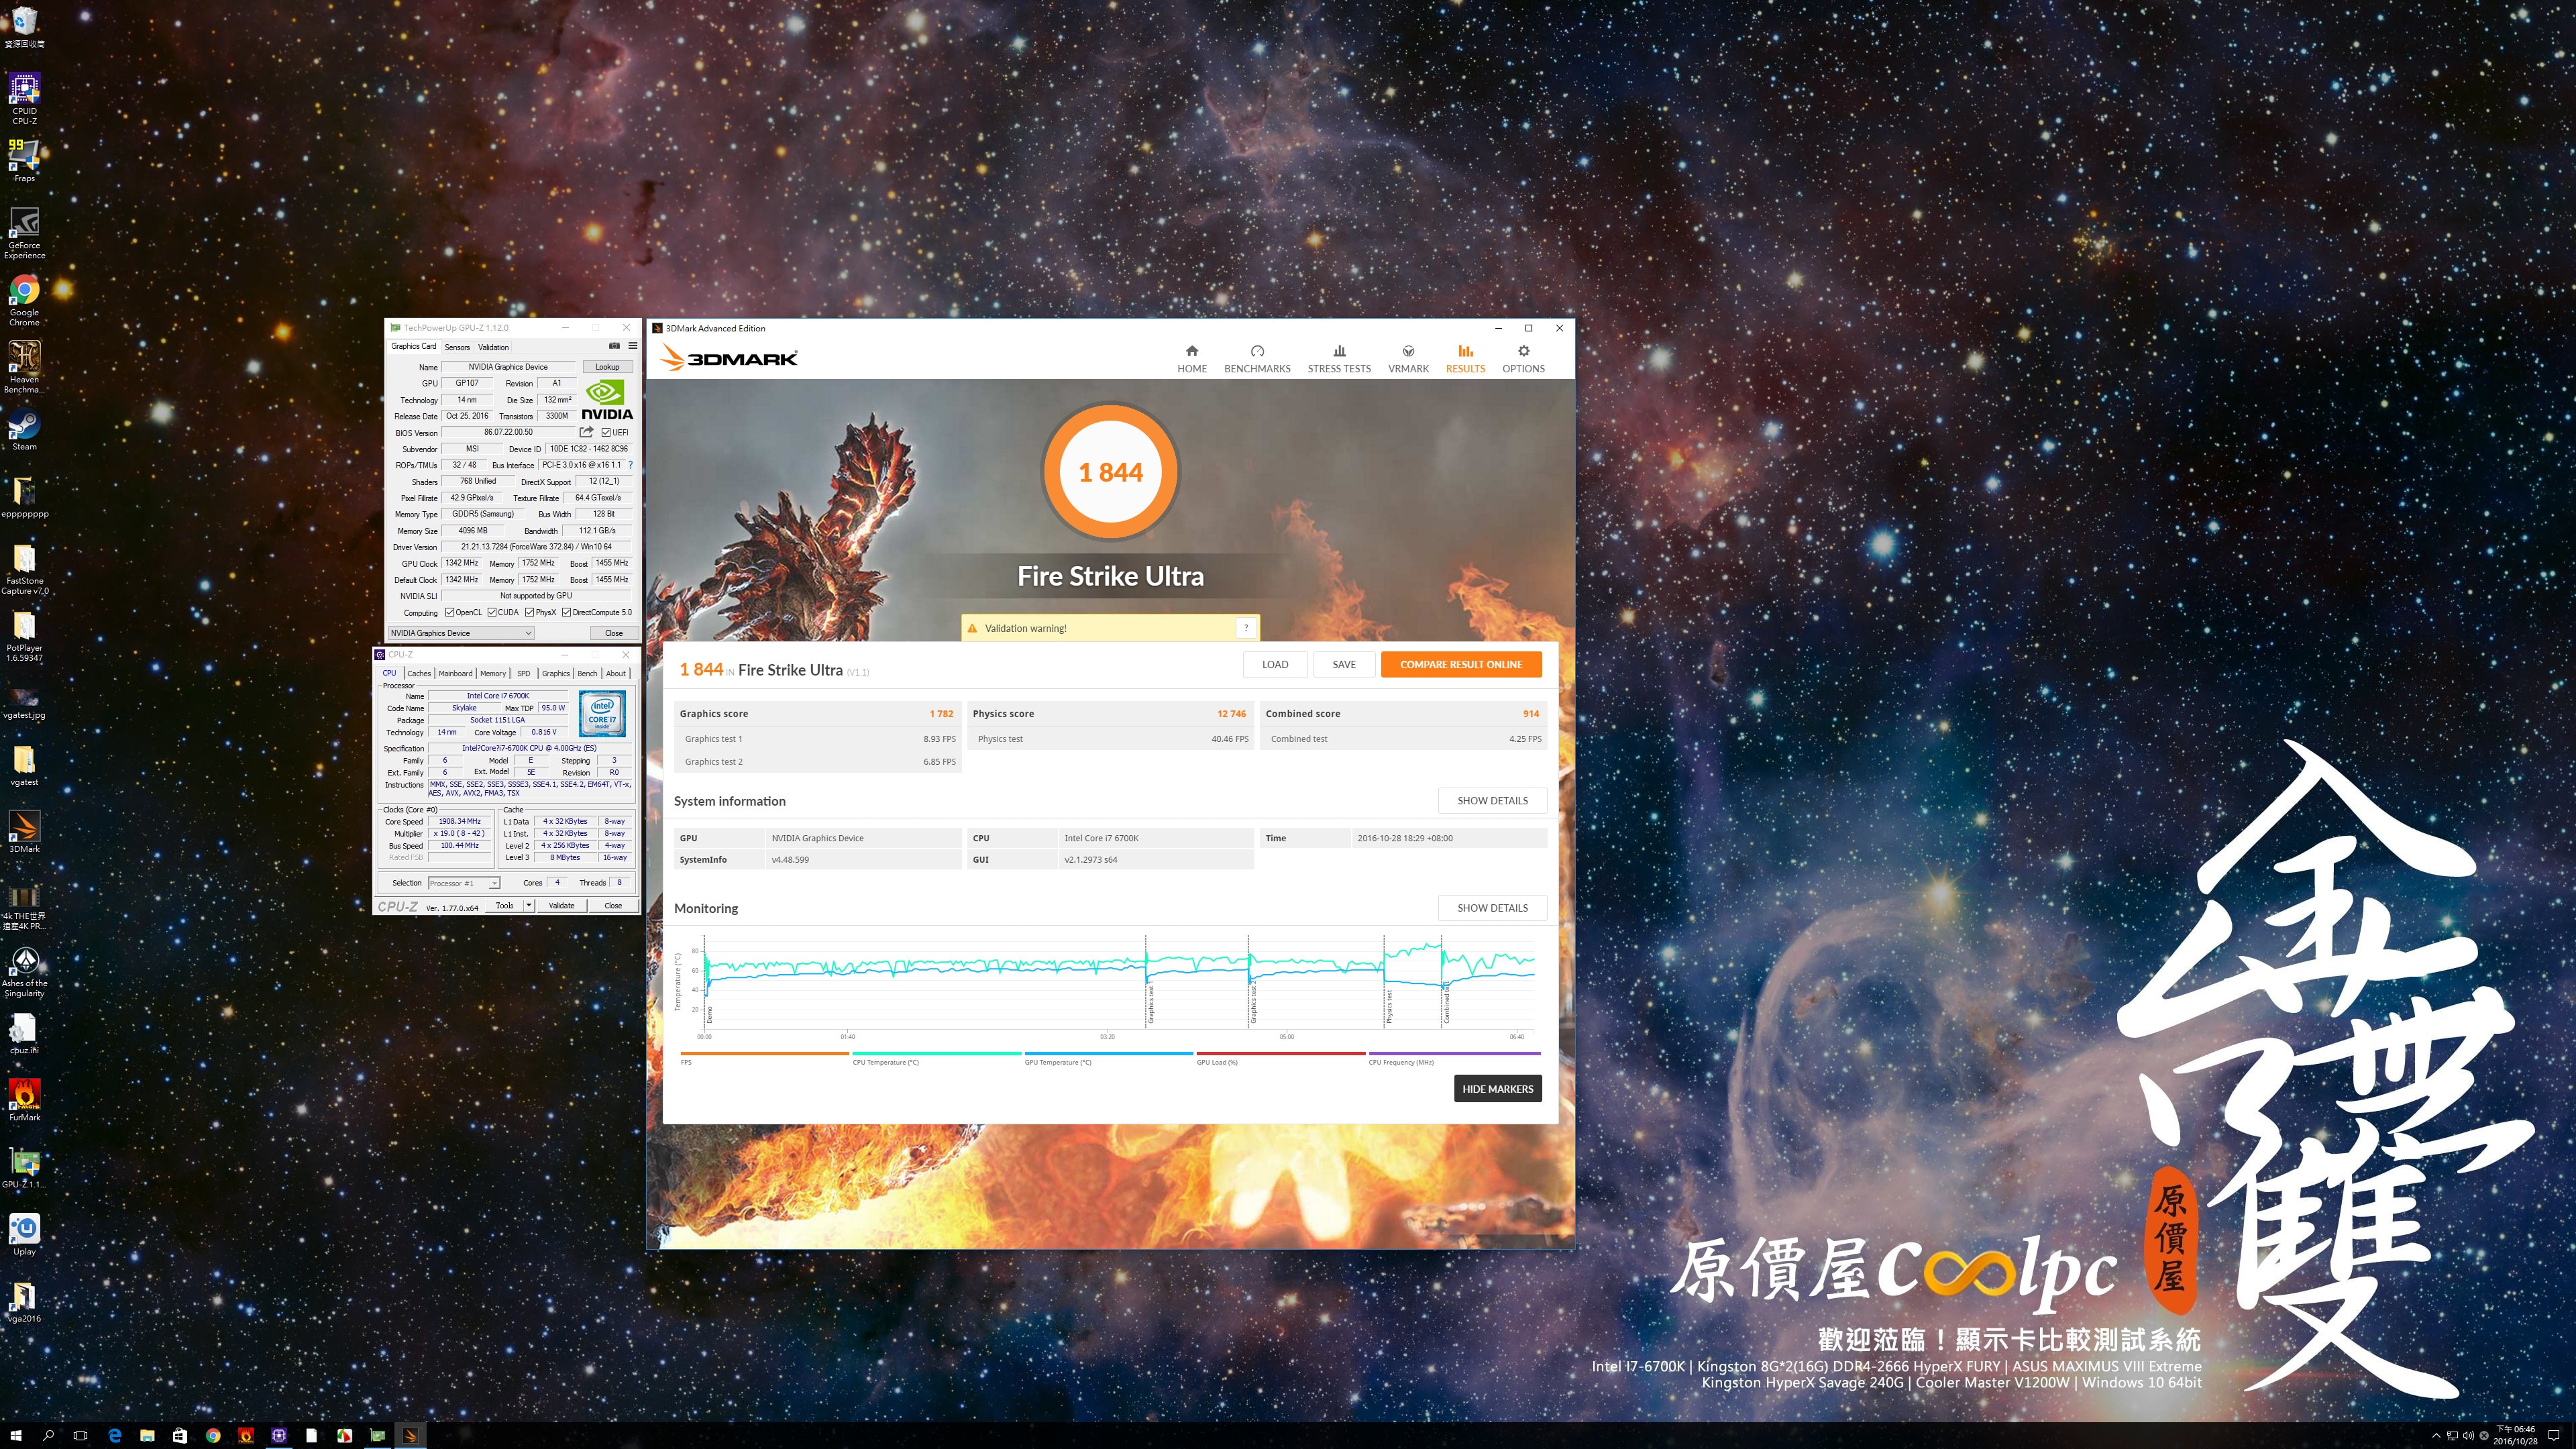The image size is (2576, 1449).
Task: Click the validation warning question mark
Action: point(1246,628)
